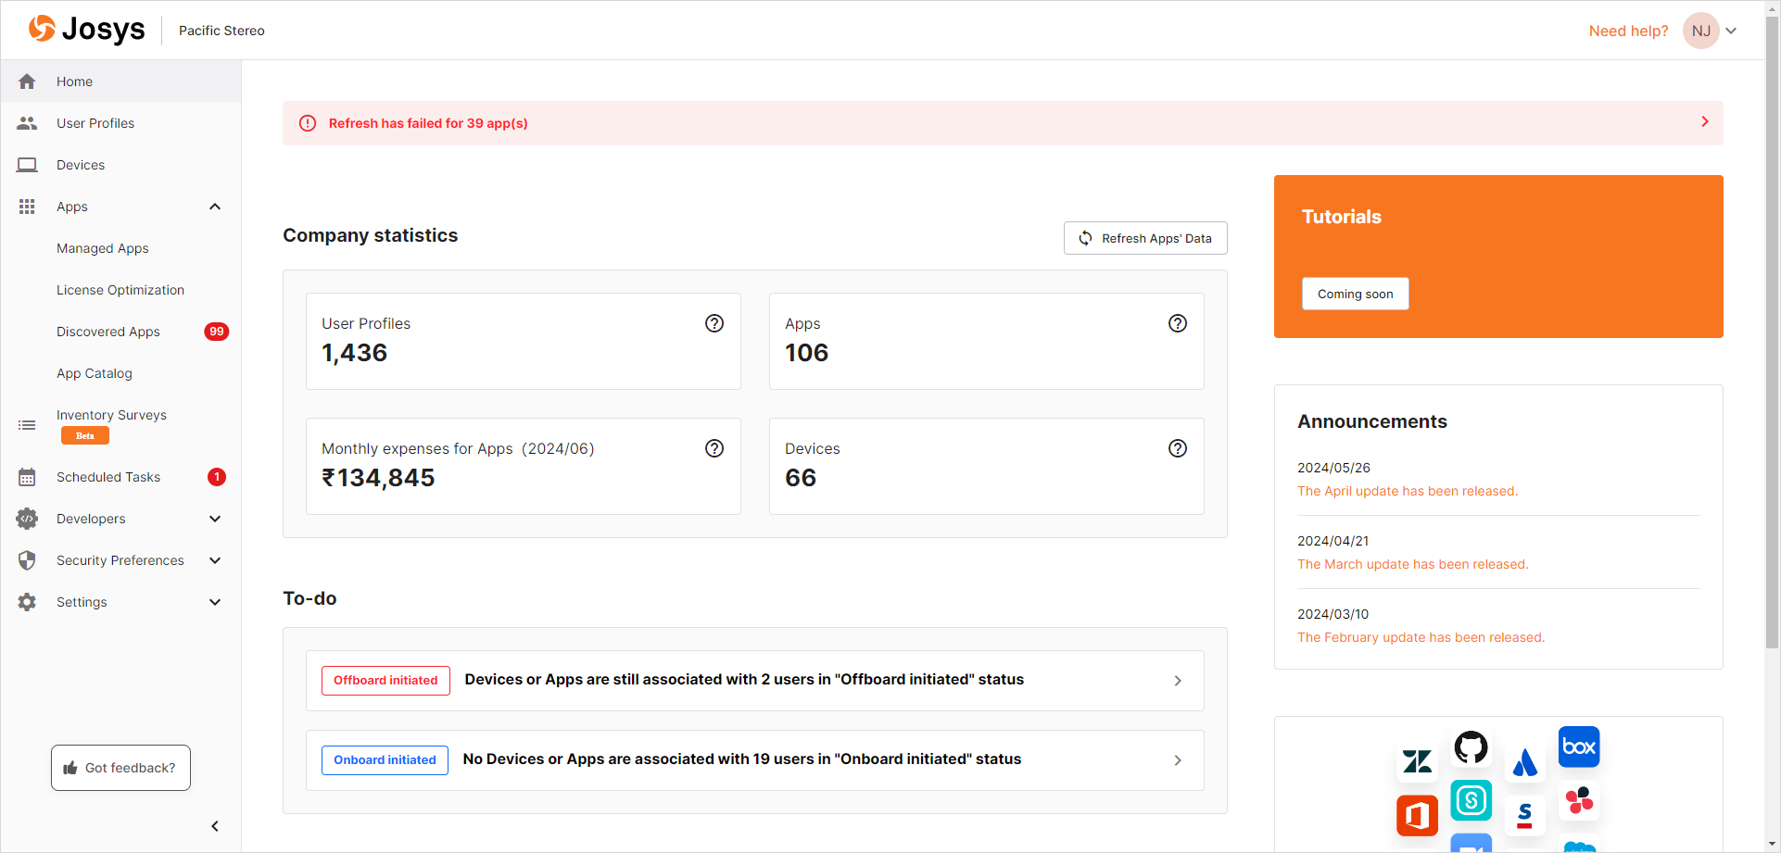This screenshot has height=853, width=1781.
Task: Click the Developers code gear icon
Action: (27, 519)
